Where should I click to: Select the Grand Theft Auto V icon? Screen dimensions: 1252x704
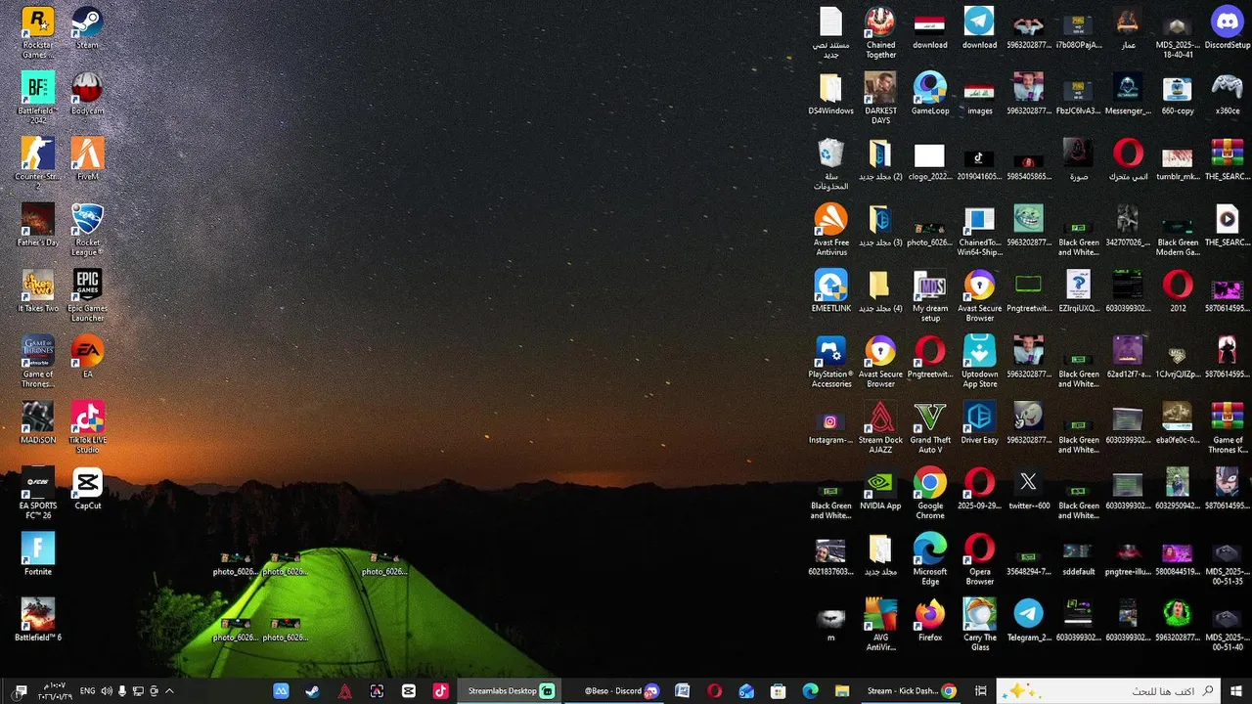(x=929, y=427)
